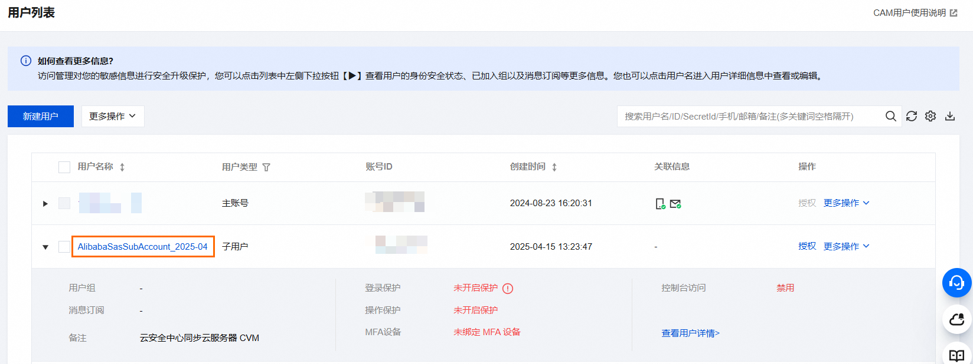Viewport: 973px width, 364px height.
Task: Click the 关联信息 column header
Action: pyautogui.click(x=672, y=167)
